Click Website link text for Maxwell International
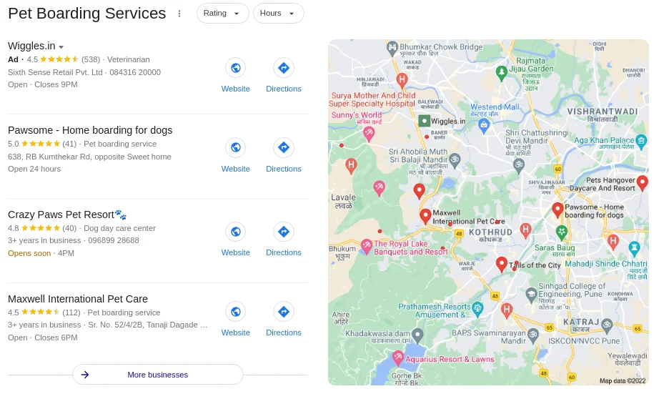The height and width of the screenshot is (399, 664). (235, 333)
